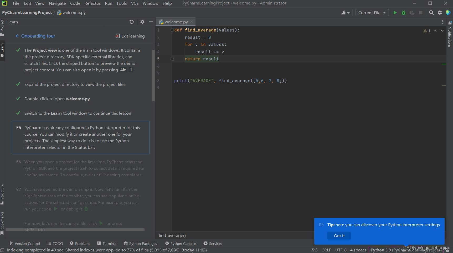Click PyCharmLearningProject breadcrumb
The width and height of the screenshot is (453, 253).
click(x=27, y=12)
